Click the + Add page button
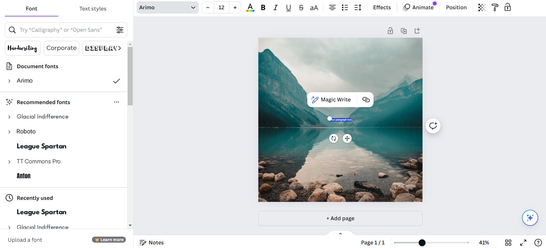Screen dimensions: 546x248 pyautogui.click(x=340, y=218)
